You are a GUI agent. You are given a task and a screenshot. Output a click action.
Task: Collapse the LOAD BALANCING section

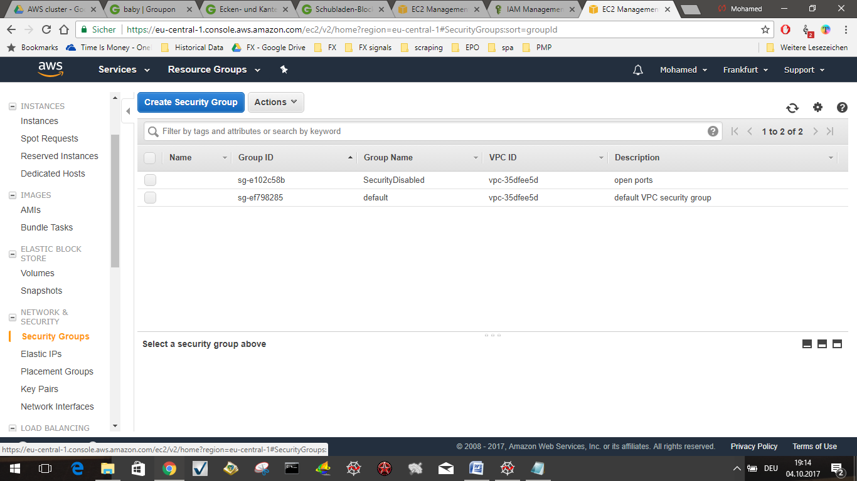13,428
